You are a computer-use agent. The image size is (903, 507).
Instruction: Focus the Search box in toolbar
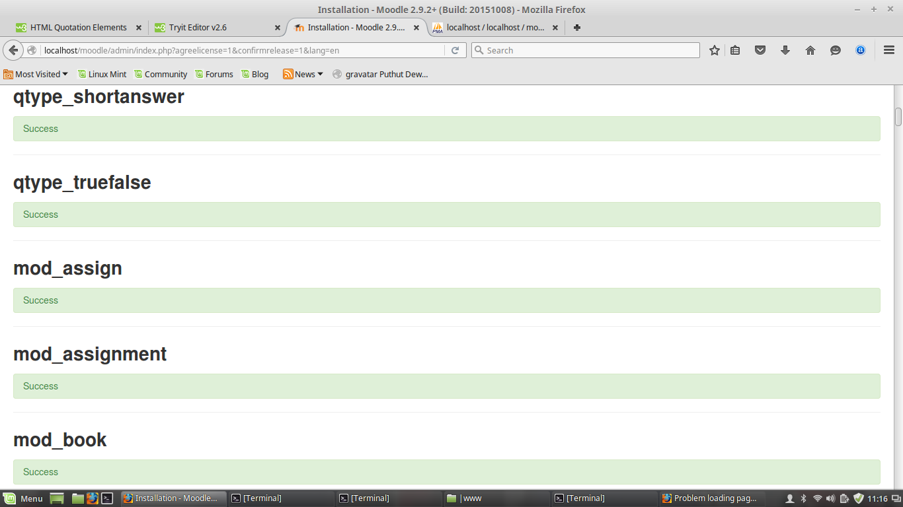[585, 50]
